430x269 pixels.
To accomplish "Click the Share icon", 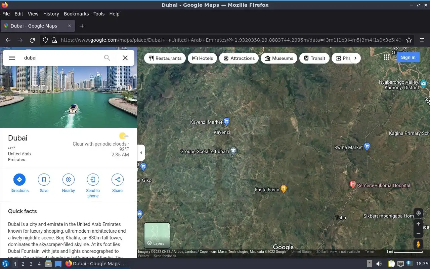I will click(x=118, y=180).
